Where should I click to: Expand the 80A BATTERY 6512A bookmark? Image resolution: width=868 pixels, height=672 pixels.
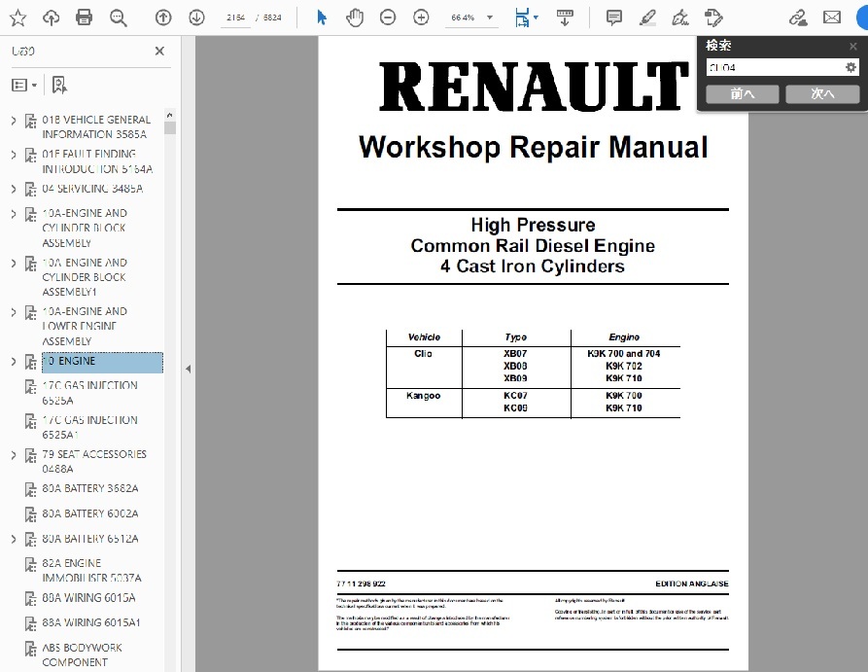pos(14,539)
